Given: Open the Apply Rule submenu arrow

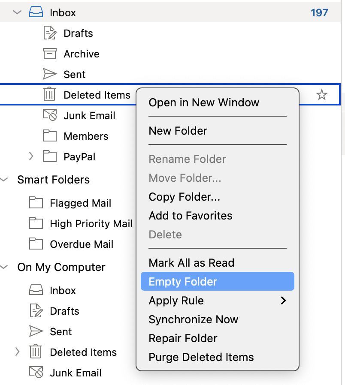Looking at the screenshot, I should [283, 301].
